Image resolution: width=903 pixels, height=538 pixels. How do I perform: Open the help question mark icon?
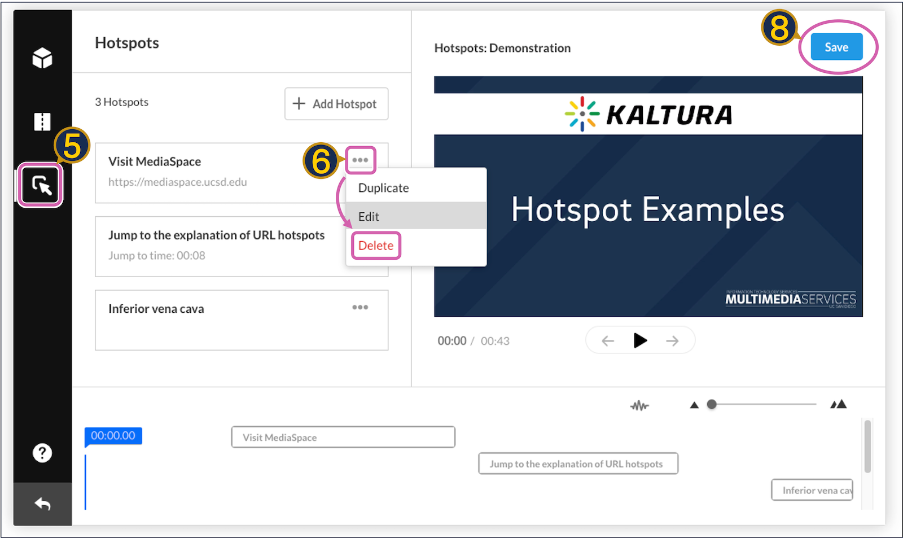(42, 453)
